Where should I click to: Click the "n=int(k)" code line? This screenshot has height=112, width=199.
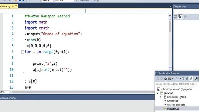click(33, 40)
